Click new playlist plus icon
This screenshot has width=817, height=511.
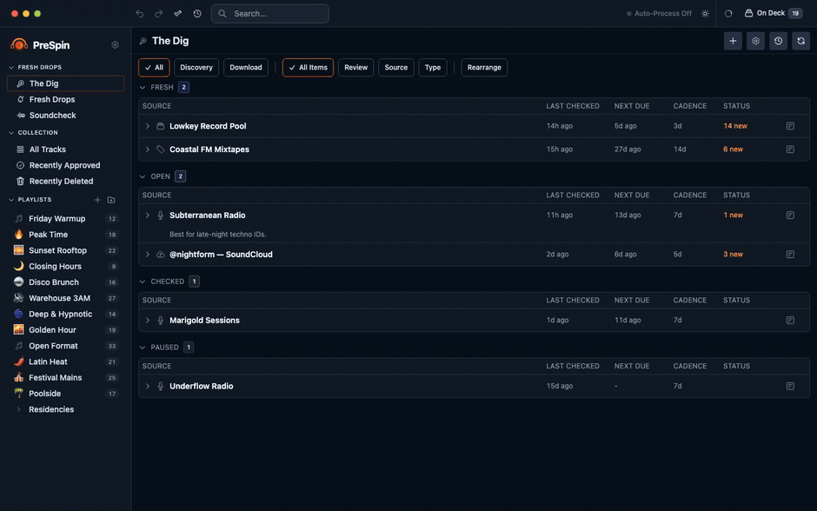coord(97,200)
